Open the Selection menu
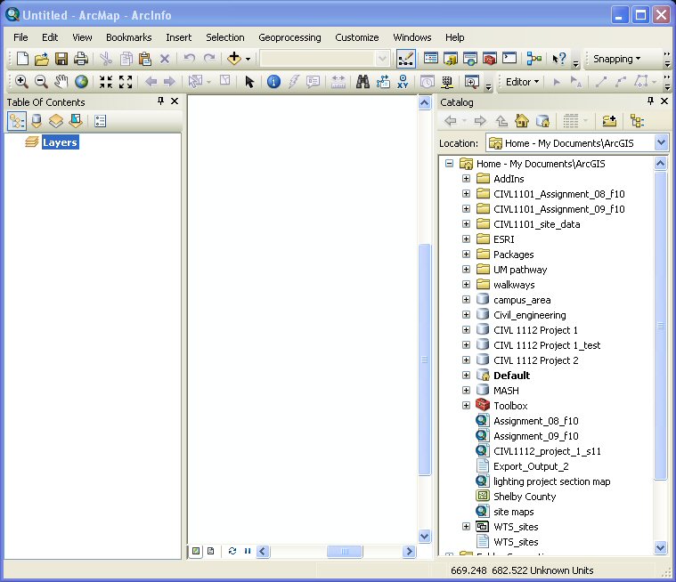 point(225,37)
